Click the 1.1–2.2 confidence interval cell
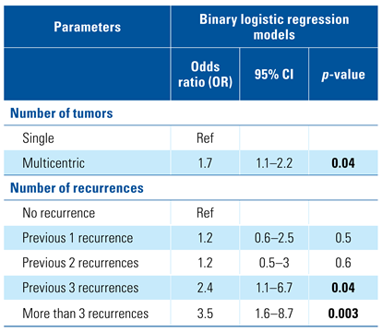This screenshot has height=332, width=382. click(x=274, y=163)
